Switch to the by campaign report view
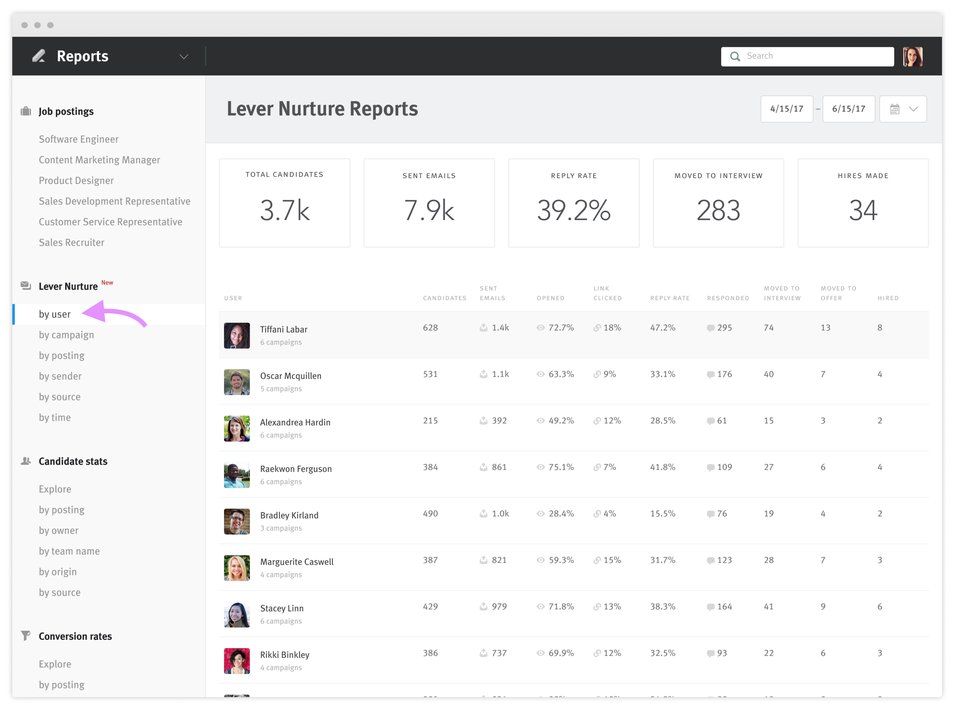This screenshot has width=969, height=726. coord(66,335)
